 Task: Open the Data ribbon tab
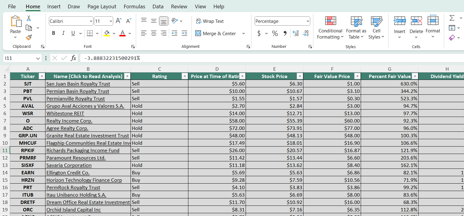click(x=158, y=6)
